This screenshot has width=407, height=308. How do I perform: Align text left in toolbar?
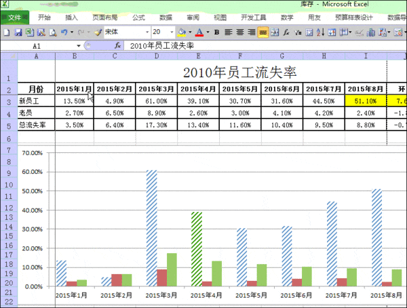[x=229, y=32]
